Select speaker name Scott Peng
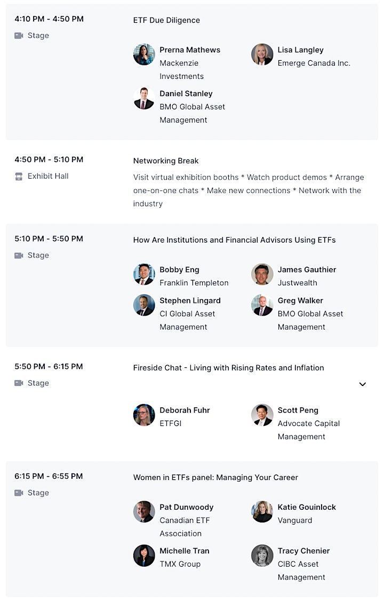 (x=298, y=411)
